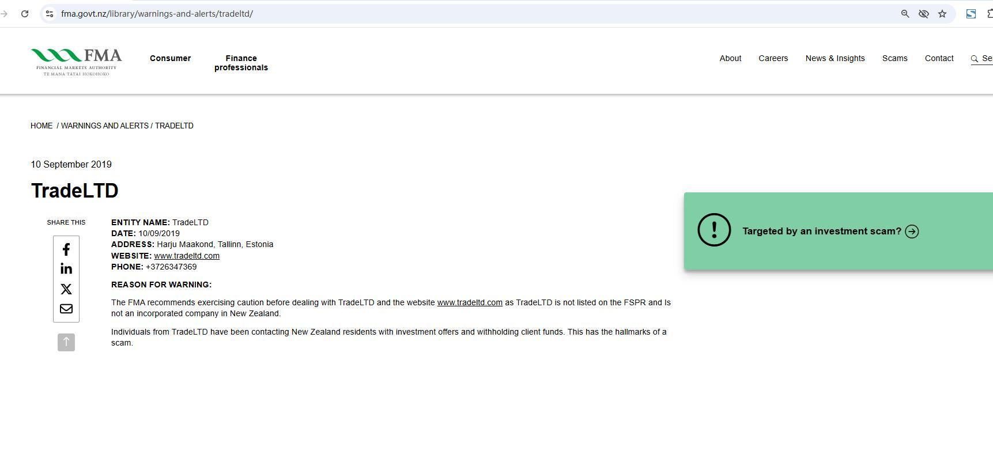993x455 pixels.
Task: Share TradeLTD warning via email icon
Action: click(x=66, y=309)
